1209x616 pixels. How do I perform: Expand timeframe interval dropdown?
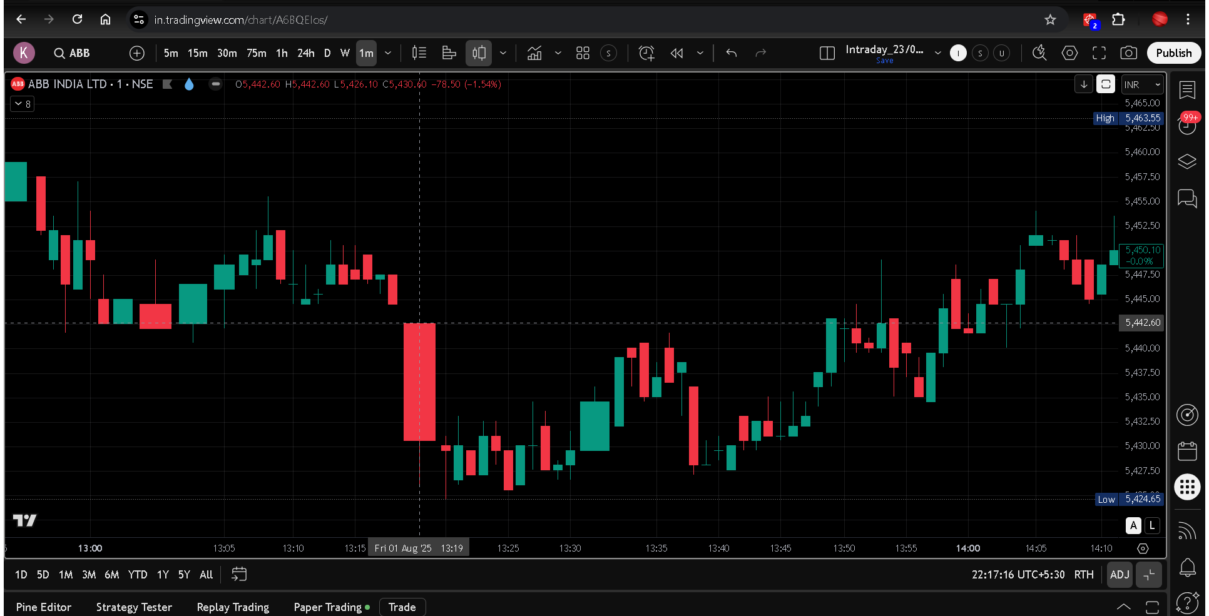pyautogui.click(x=388, y=53)
